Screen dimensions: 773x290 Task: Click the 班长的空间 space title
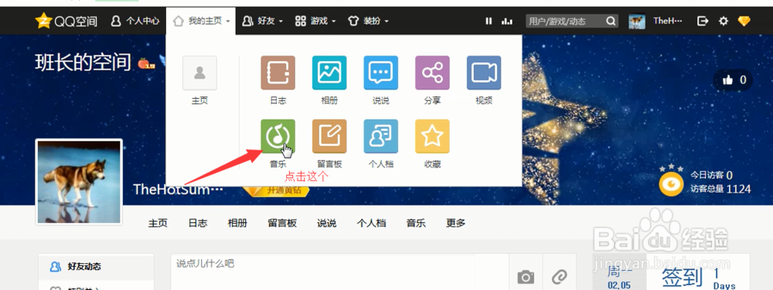click(83, 62)
